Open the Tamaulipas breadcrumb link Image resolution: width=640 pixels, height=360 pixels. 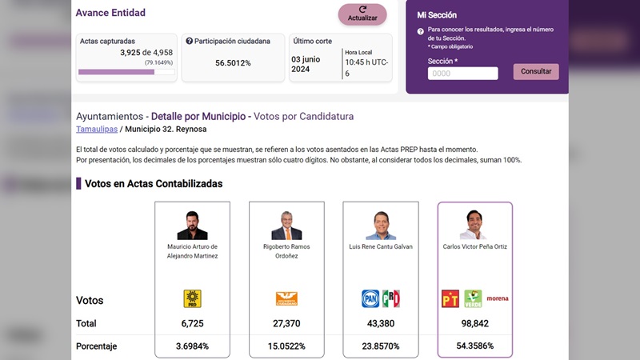pos(97,129)
